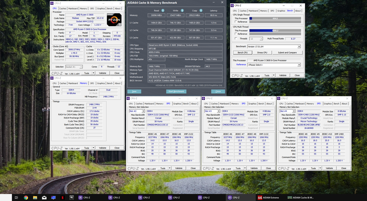The image size is (367, 201).
Task: Click the Tools button in the Slot #2 SPD window
Action: click(x=163, y=168)
